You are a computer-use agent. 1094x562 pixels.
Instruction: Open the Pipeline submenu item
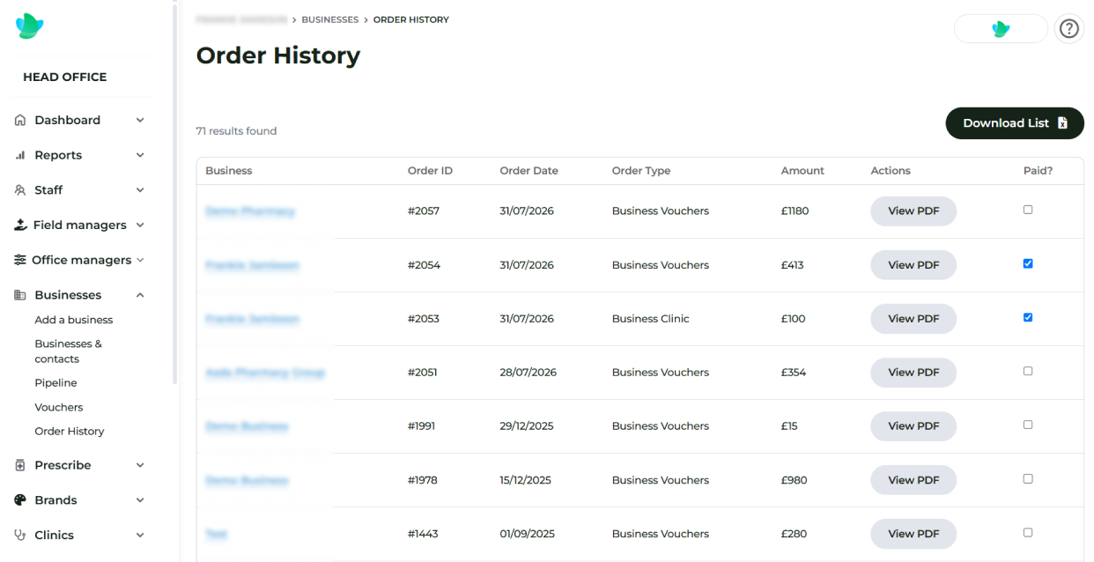(55, 383)
